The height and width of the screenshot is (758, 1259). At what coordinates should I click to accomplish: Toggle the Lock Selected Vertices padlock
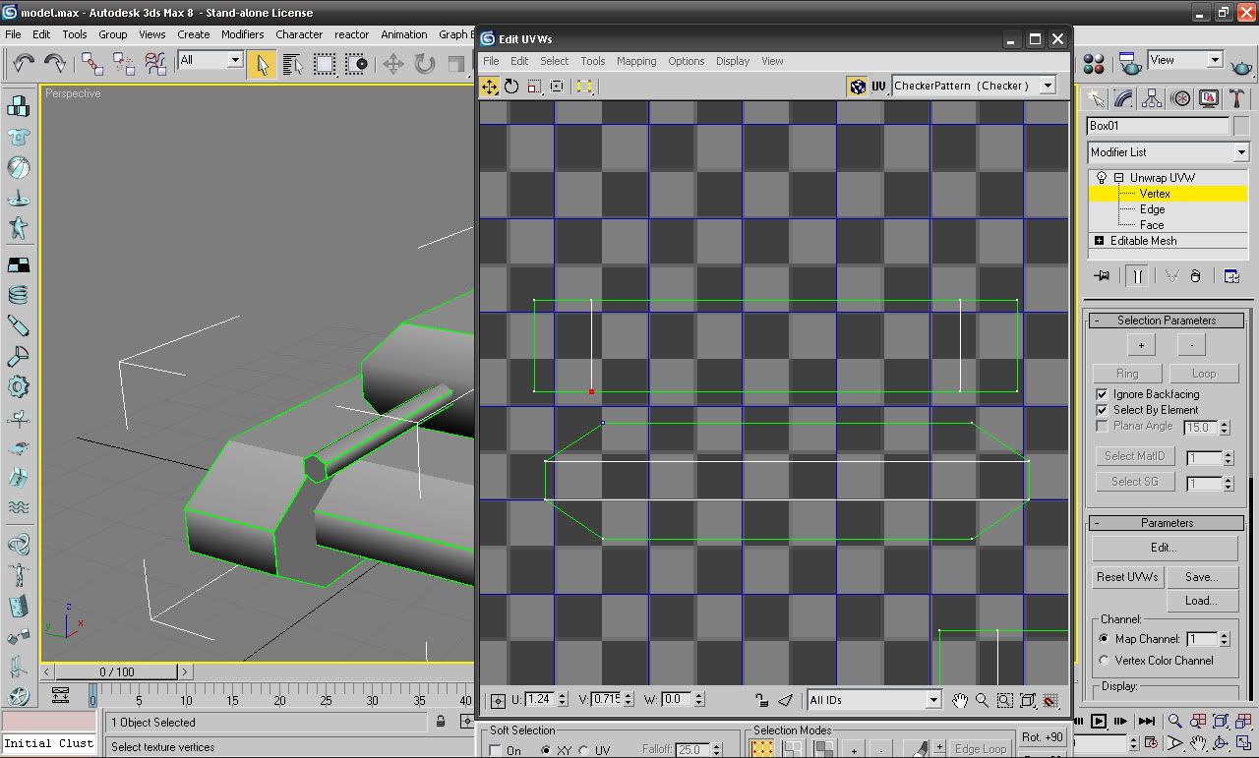click(761, 700)
